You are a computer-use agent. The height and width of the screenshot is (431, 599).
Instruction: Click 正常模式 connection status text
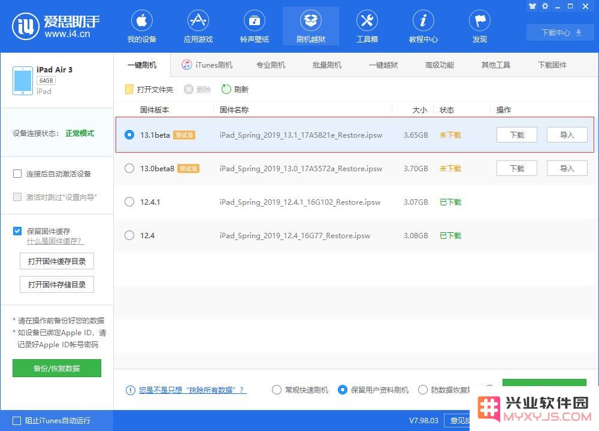tap(80, 133)
